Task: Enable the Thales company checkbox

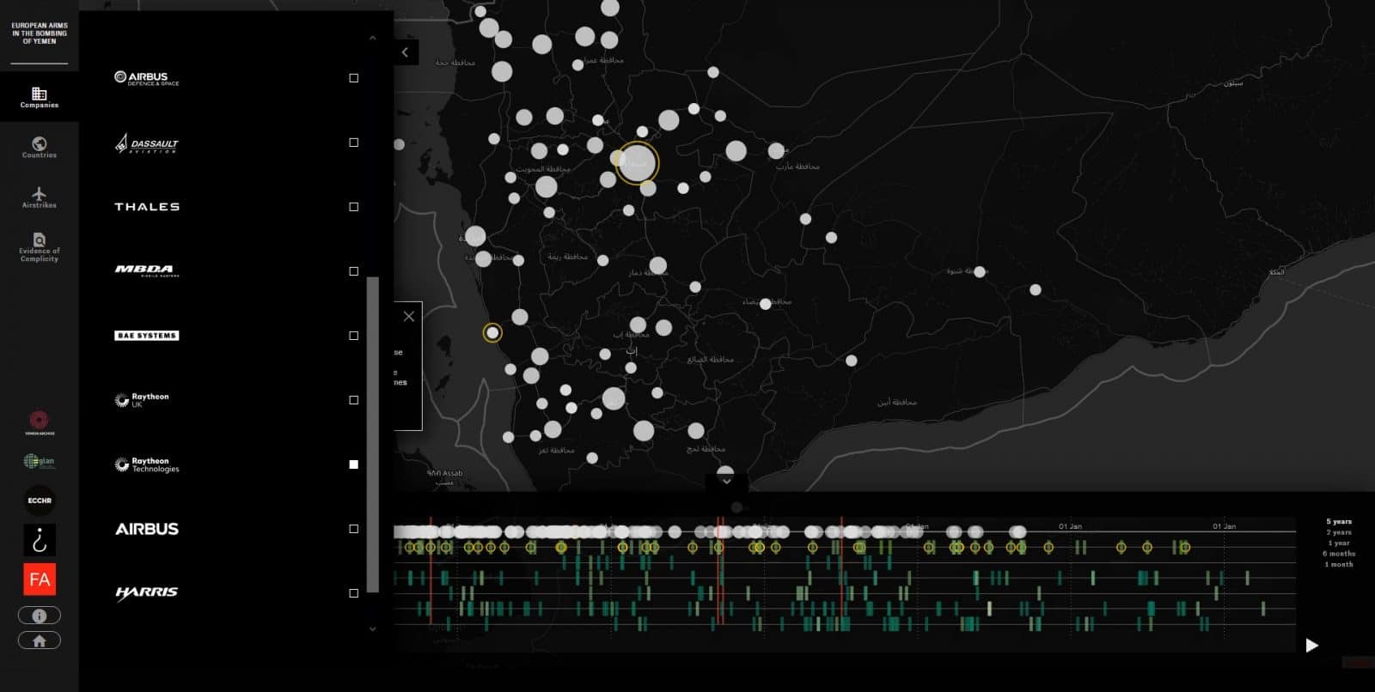Action: (x=353, y=207)
